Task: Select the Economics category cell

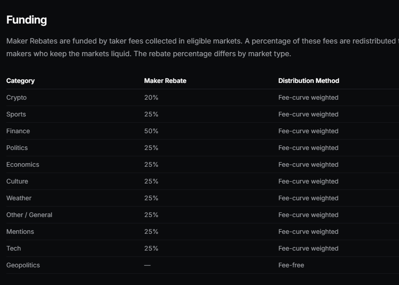Action: click(x=23, y=164)
